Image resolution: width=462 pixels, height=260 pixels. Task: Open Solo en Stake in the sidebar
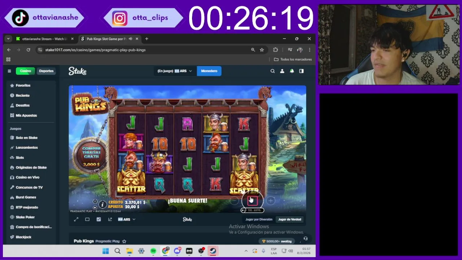31,138
